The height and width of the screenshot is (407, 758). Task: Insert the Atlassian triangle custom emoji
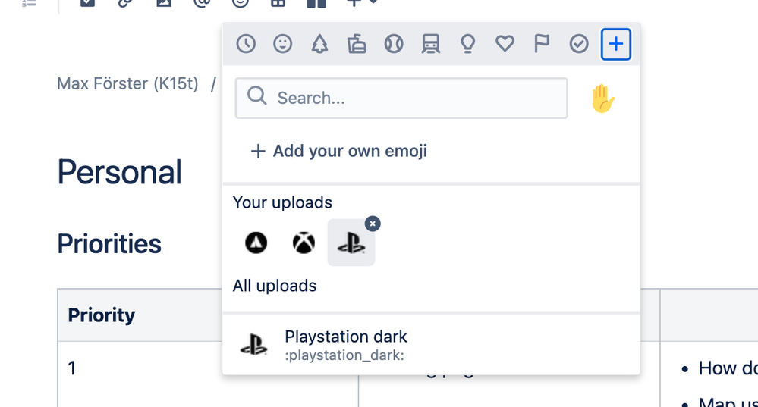[x=256, y=243]
